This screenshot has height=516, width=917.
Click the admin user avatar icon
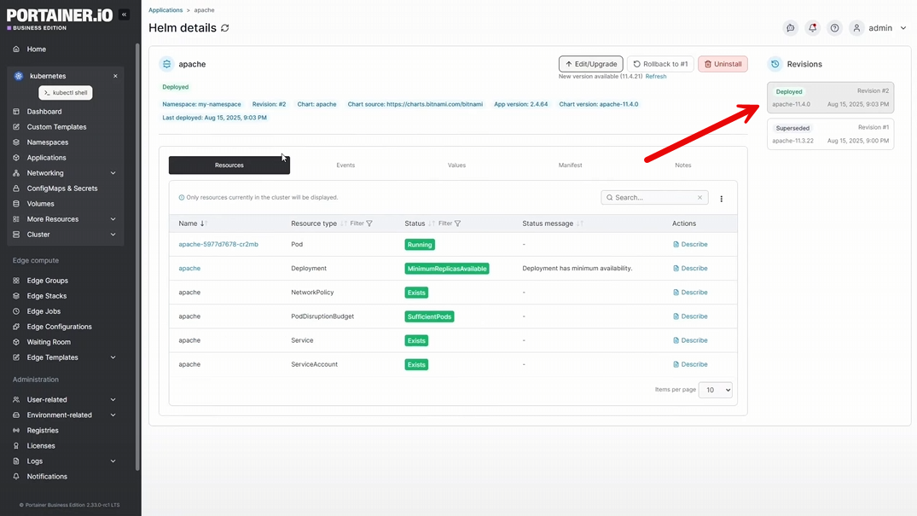[x=856, y=28]
